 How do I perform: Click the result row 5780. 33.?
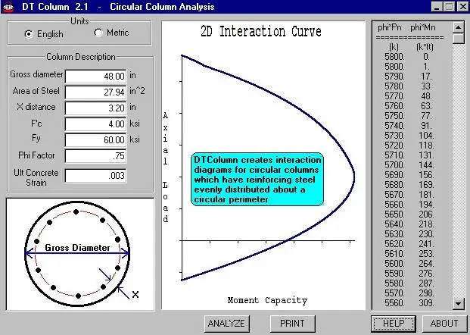[x=409, y=86]
